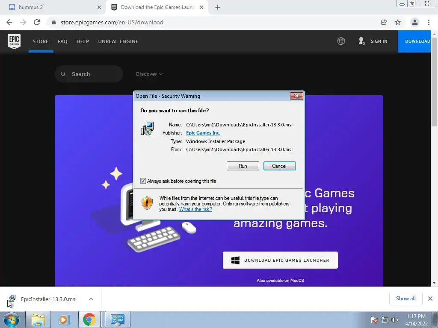Expand the Discover dropdown
Viewport: 438px width, 328px height.
[x=149, y=74]
